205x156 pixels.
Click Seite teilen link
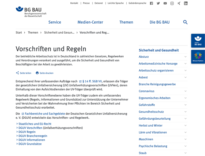coord(24,73)
